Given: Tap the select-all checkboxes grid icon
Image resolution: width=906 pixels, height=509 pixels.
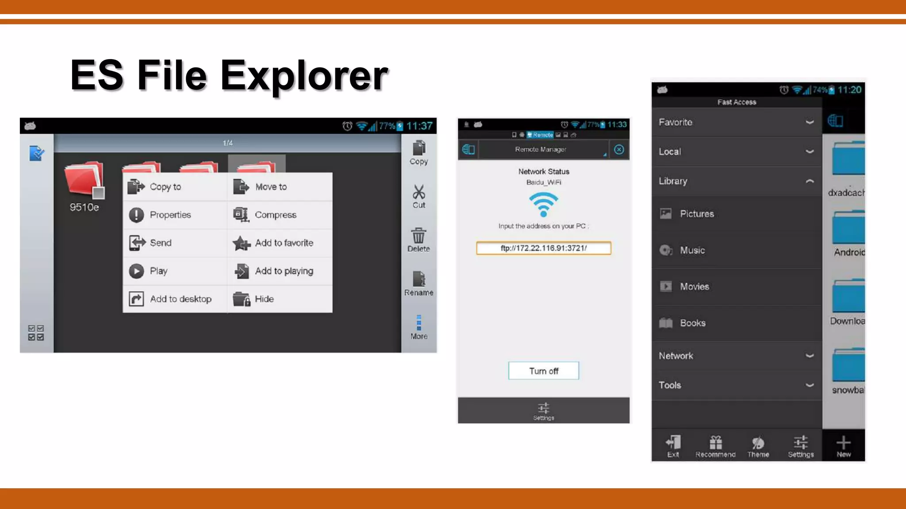Looking at the screenshot, I should click(36, 333).
